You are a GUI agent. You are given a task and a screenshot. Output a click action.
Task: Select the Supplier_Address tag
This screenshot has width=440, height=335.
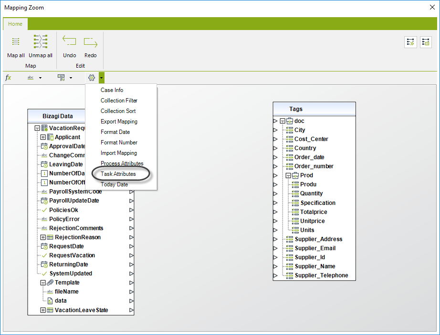pyautogui.click(x=318, y=239)
